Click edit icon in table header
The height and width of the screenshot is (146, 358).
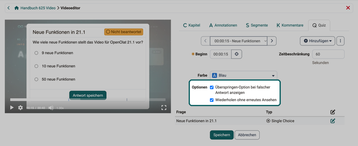pos(333,112)
